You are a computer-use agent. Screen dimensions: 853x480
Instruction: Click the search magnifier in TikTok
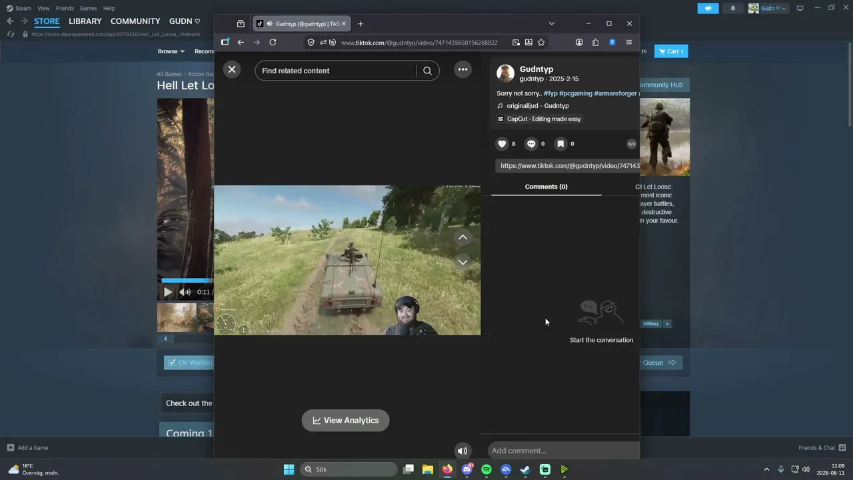coord(428,71)
